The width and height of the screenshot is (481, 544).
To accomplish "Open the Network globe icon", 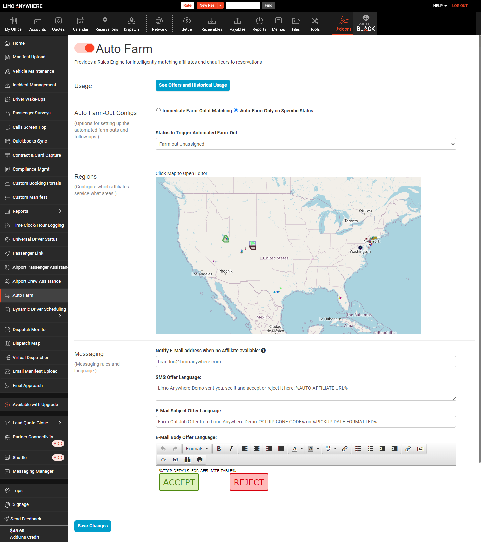I will click(159, 21).
